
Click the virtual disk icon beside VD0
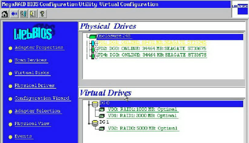click(102, 109)
